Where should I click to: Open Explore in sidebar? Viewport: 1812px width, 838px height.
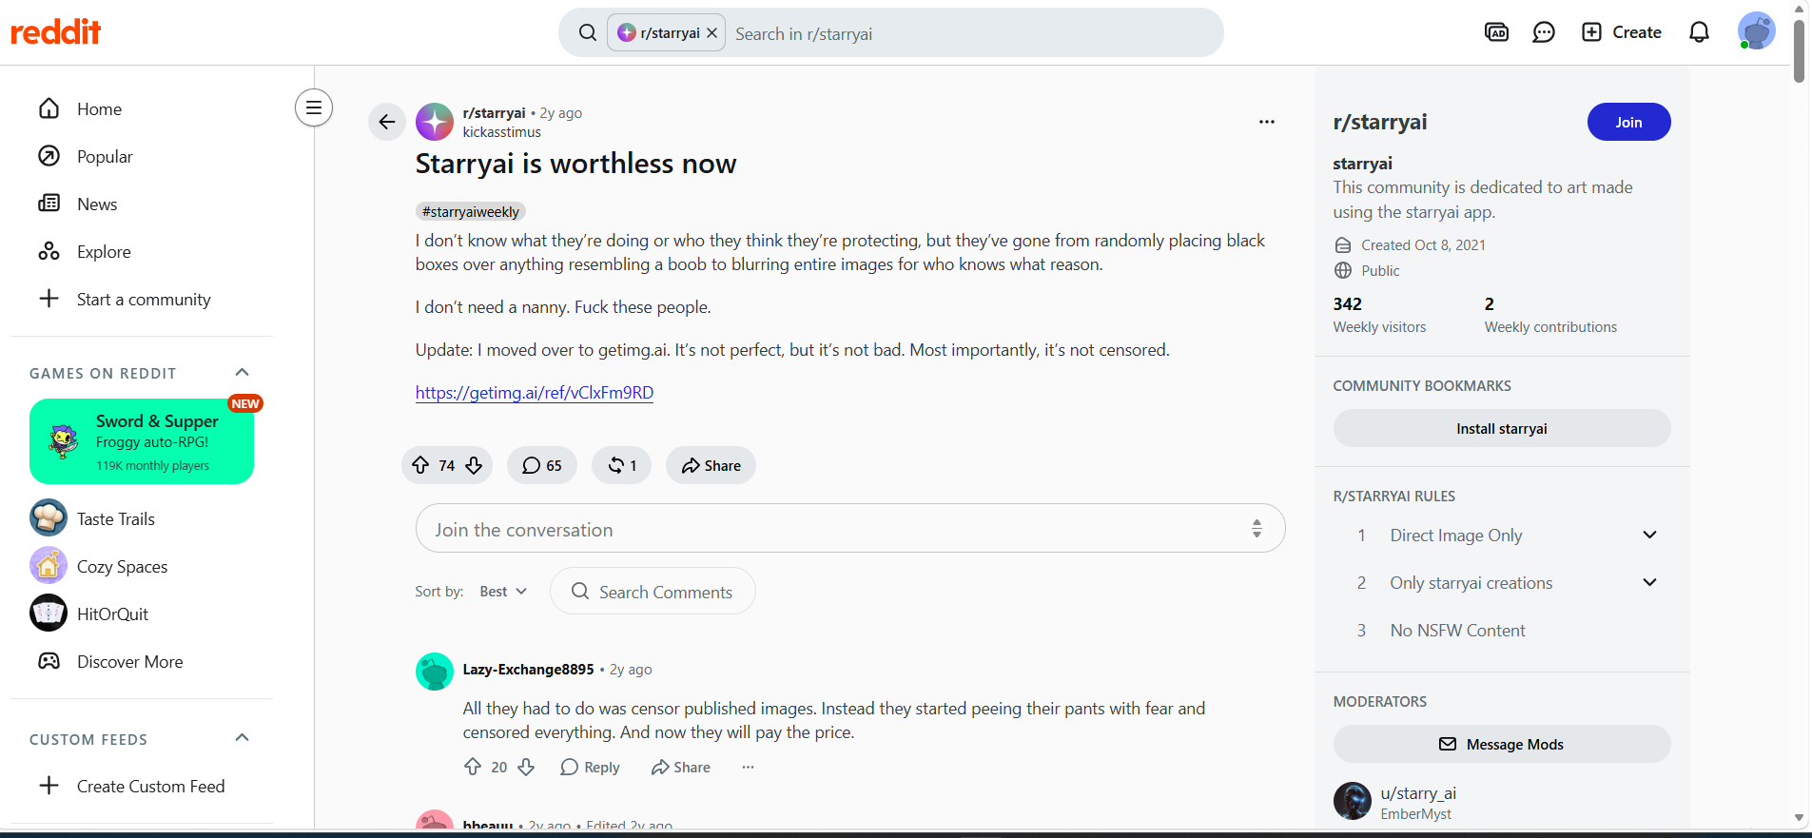coord(142,251)
